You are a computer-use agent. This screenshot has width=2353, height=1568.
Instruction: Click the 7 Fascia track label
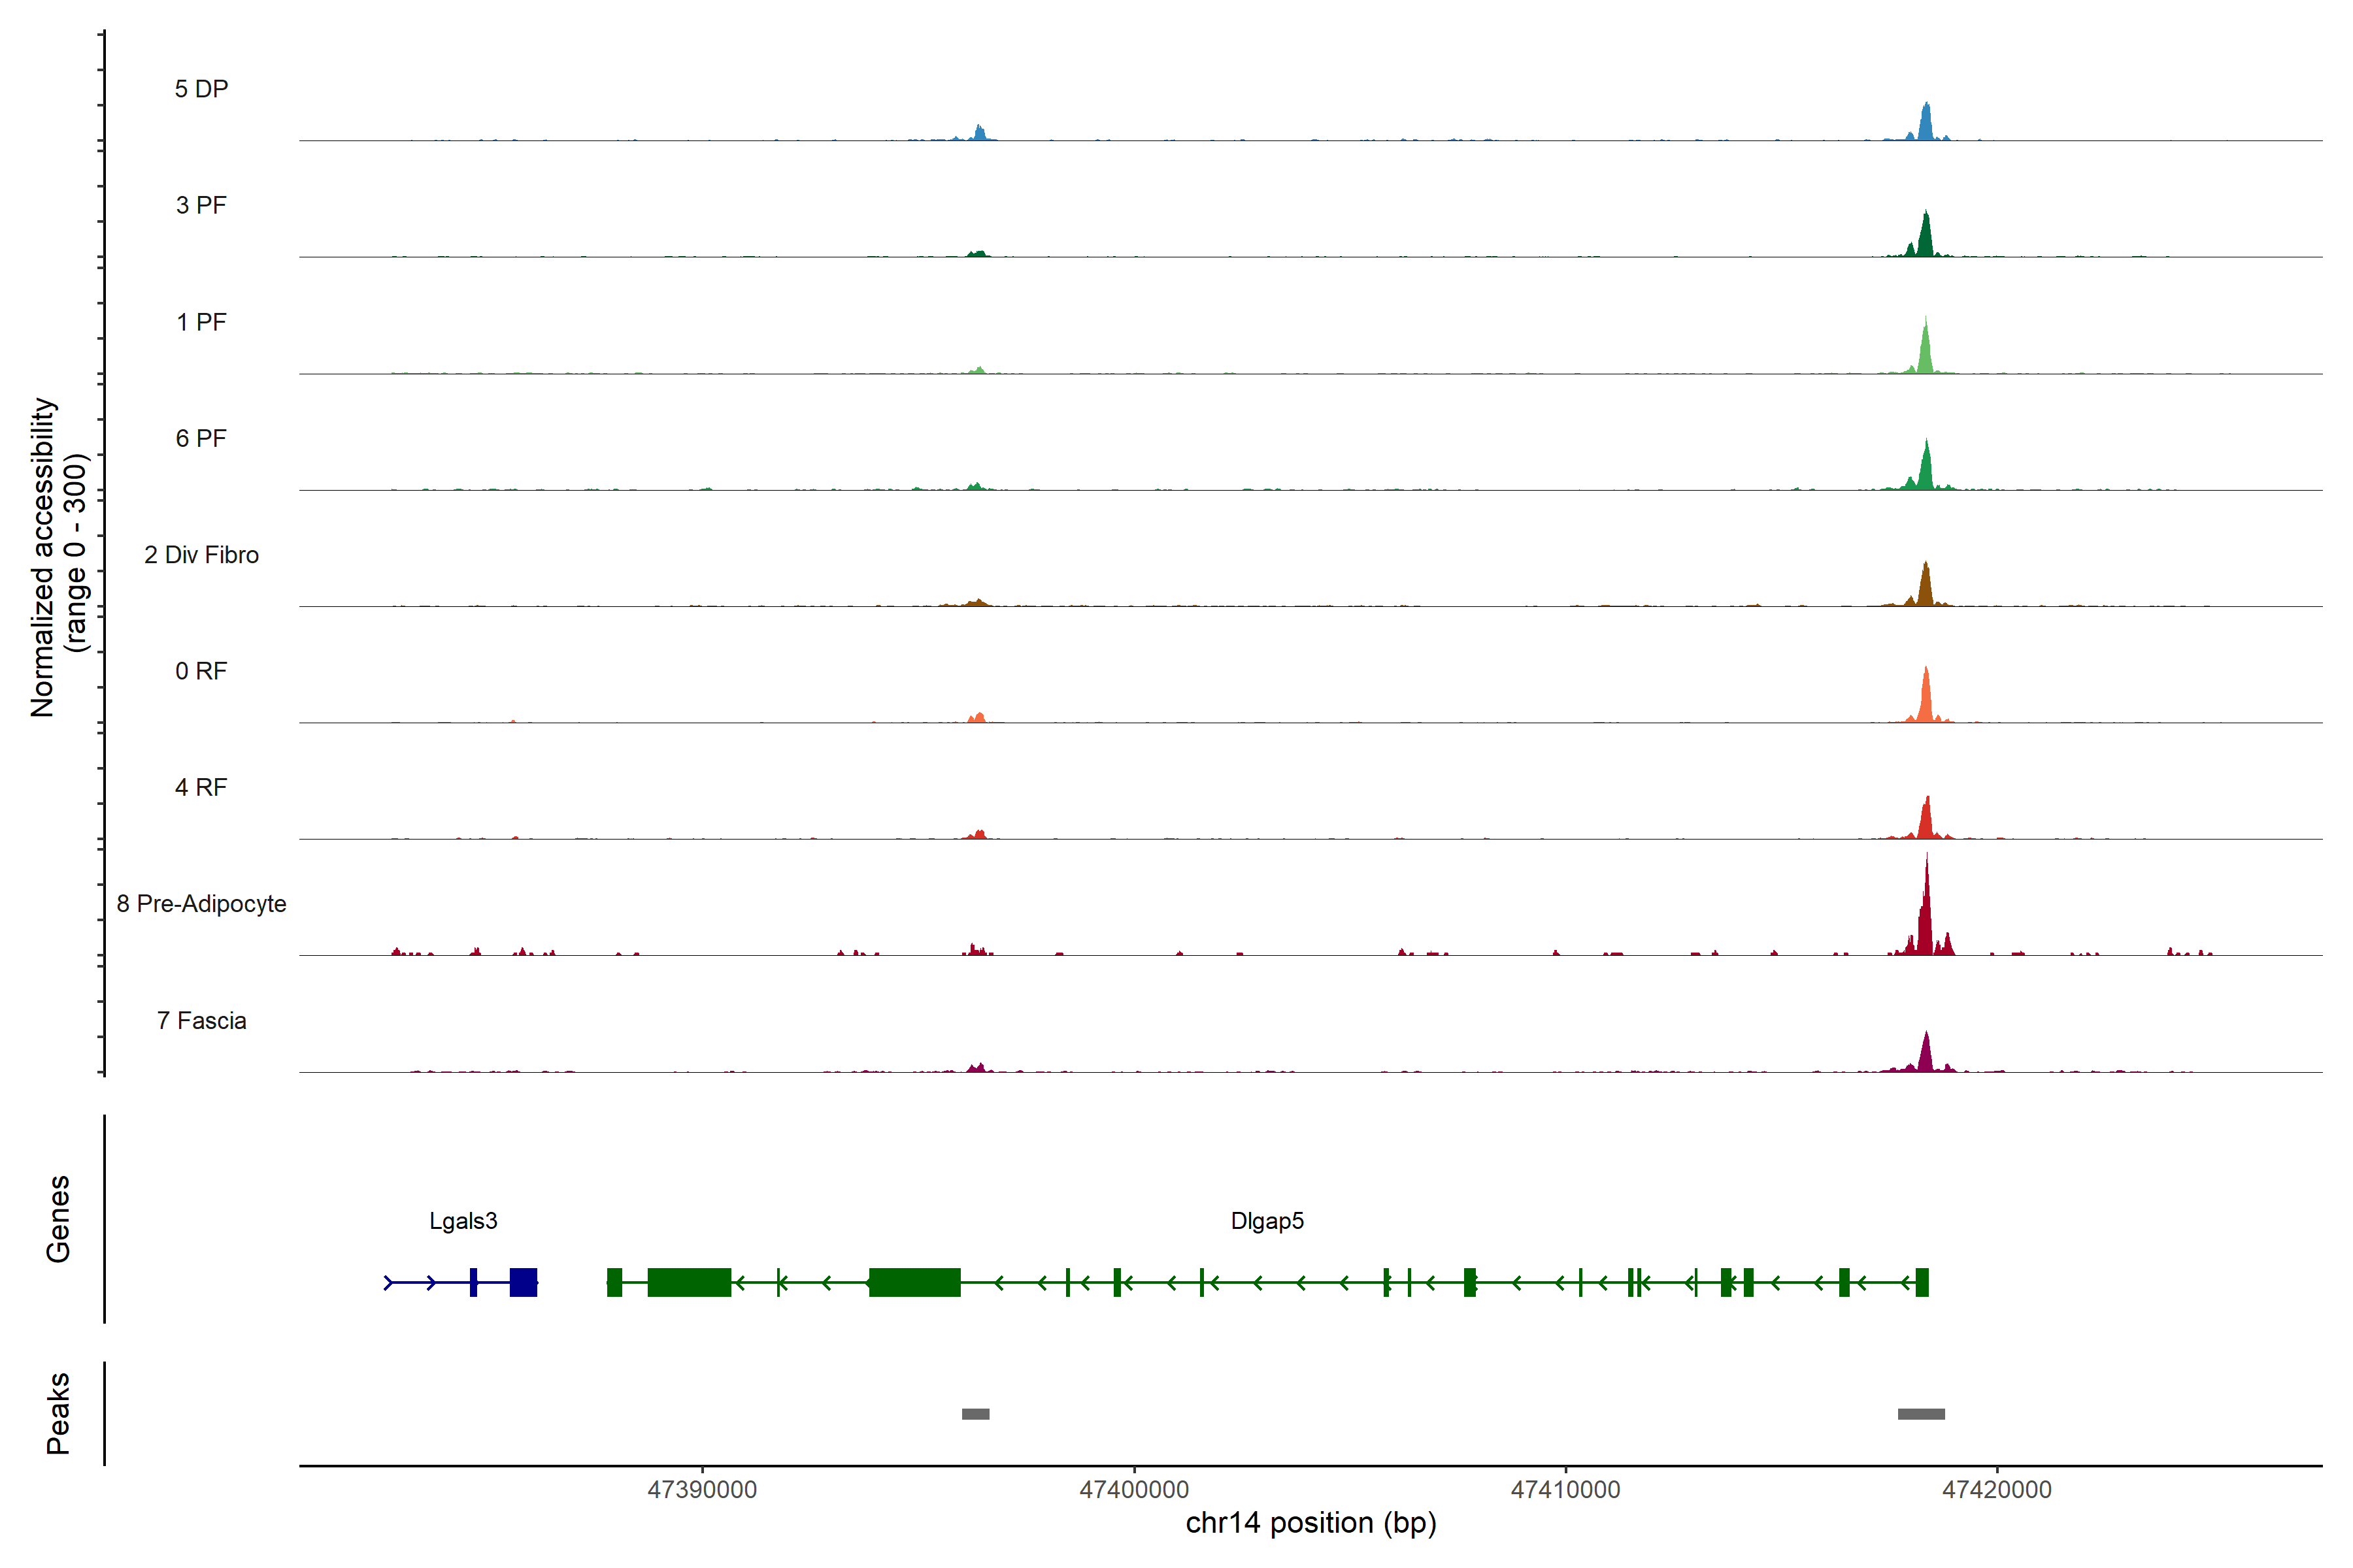201,1020
